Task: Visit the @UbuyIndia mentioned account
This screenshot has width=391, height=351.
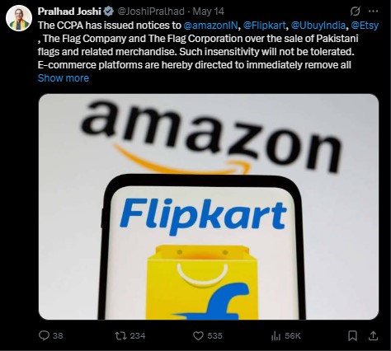Action: click(318, 26)
